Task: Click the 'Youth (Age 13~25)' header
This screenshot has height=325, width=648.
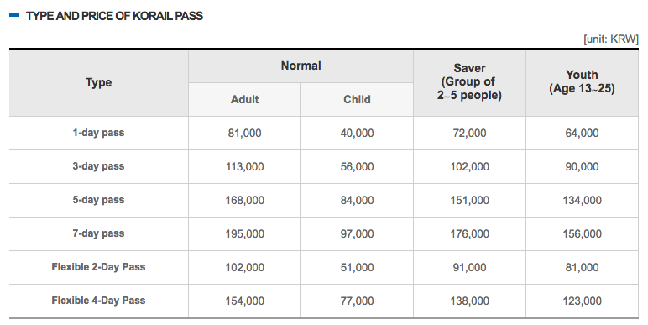Action: [x=582, y=81]
